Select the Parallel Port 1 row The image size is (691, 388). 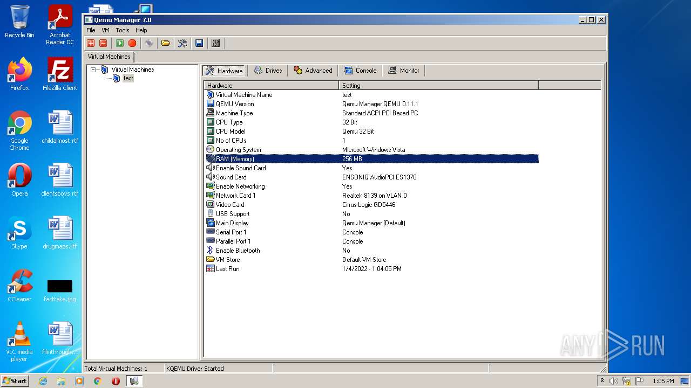point(372,241)
